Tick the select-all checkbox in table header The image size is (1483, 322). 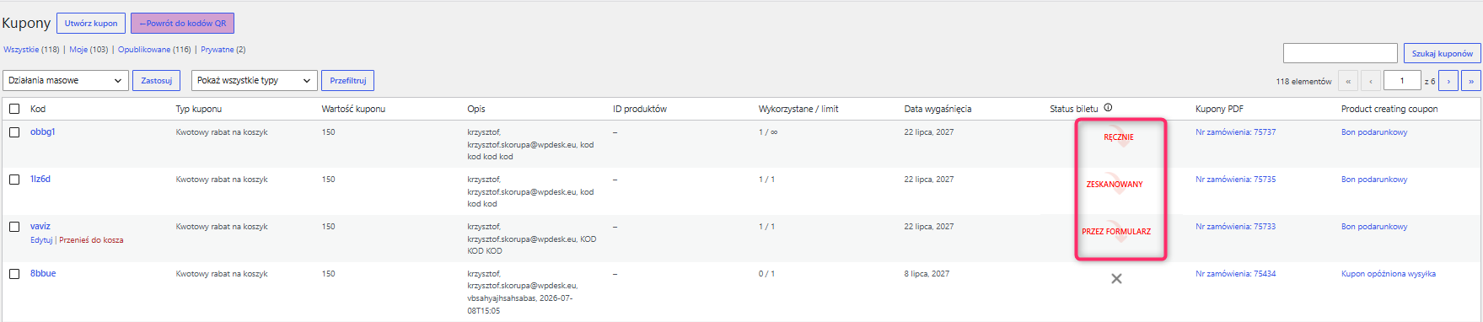point(14,109)
